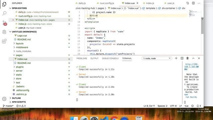The image size is (213, 120).
Task: Expand the layouts folder
Action: click(x=20, y=43)
